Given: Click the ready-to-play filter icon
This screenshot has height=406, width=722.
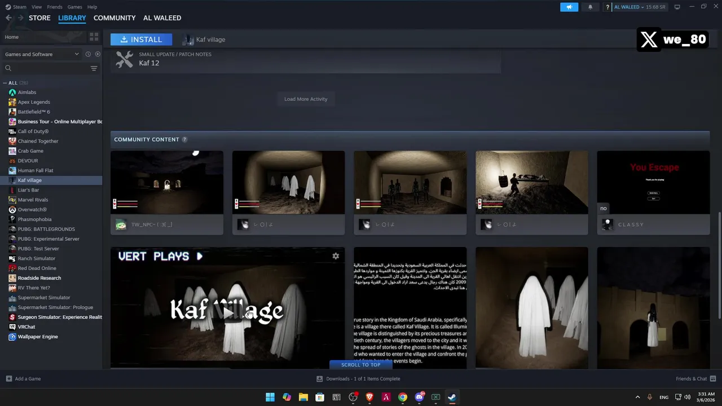Looking at the screenshot, I should point(98,54).
